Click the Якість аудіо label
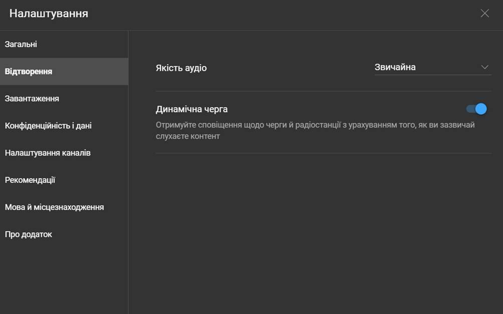 (x=181, y=68)
